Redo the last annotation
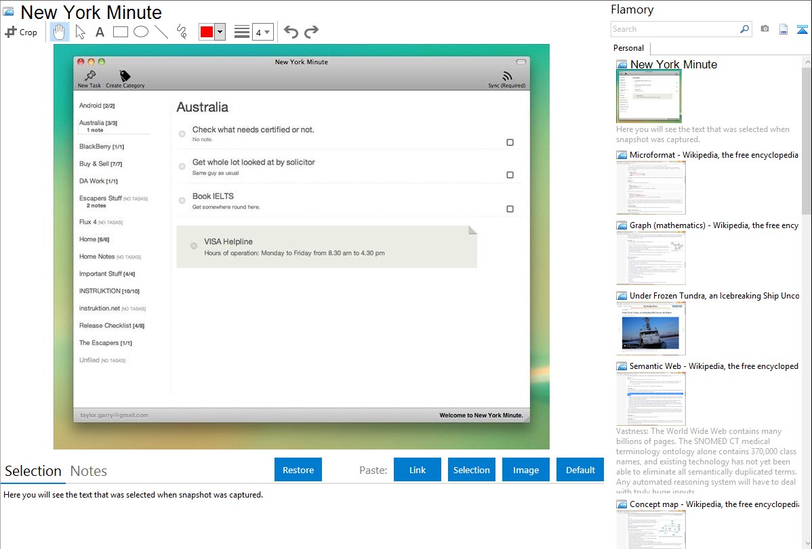 (311, 32)
